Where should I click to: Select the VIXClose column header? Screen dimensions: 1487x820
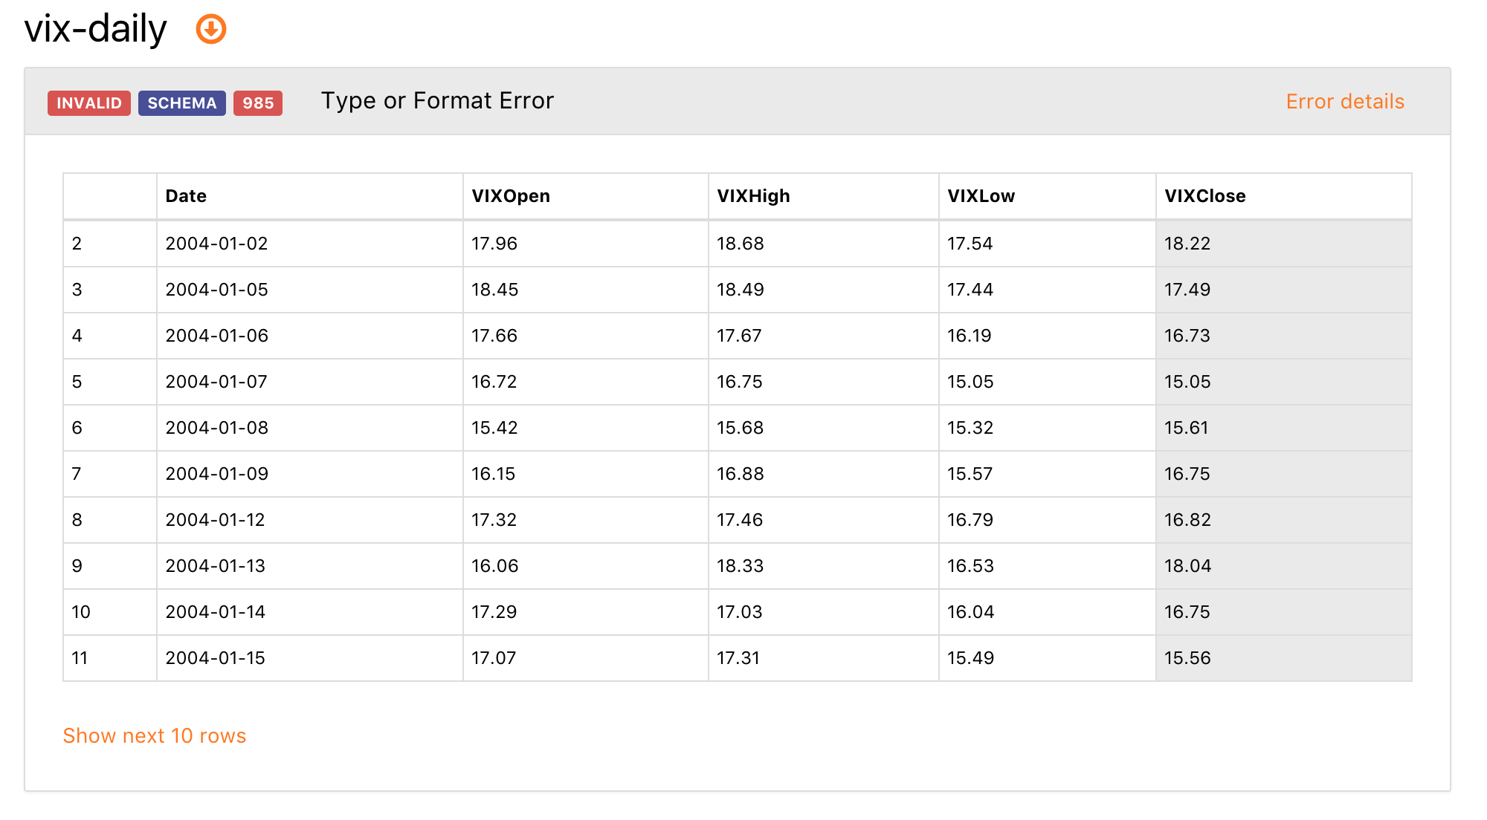[1284, 196]
